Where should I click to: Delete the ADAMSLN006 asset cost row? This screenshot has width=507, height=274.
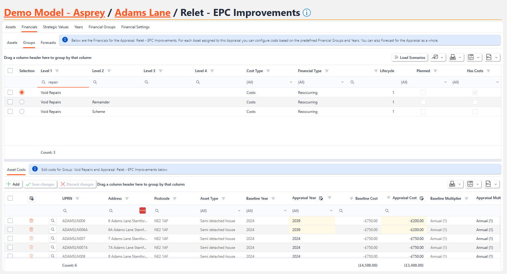click(31, 221)
